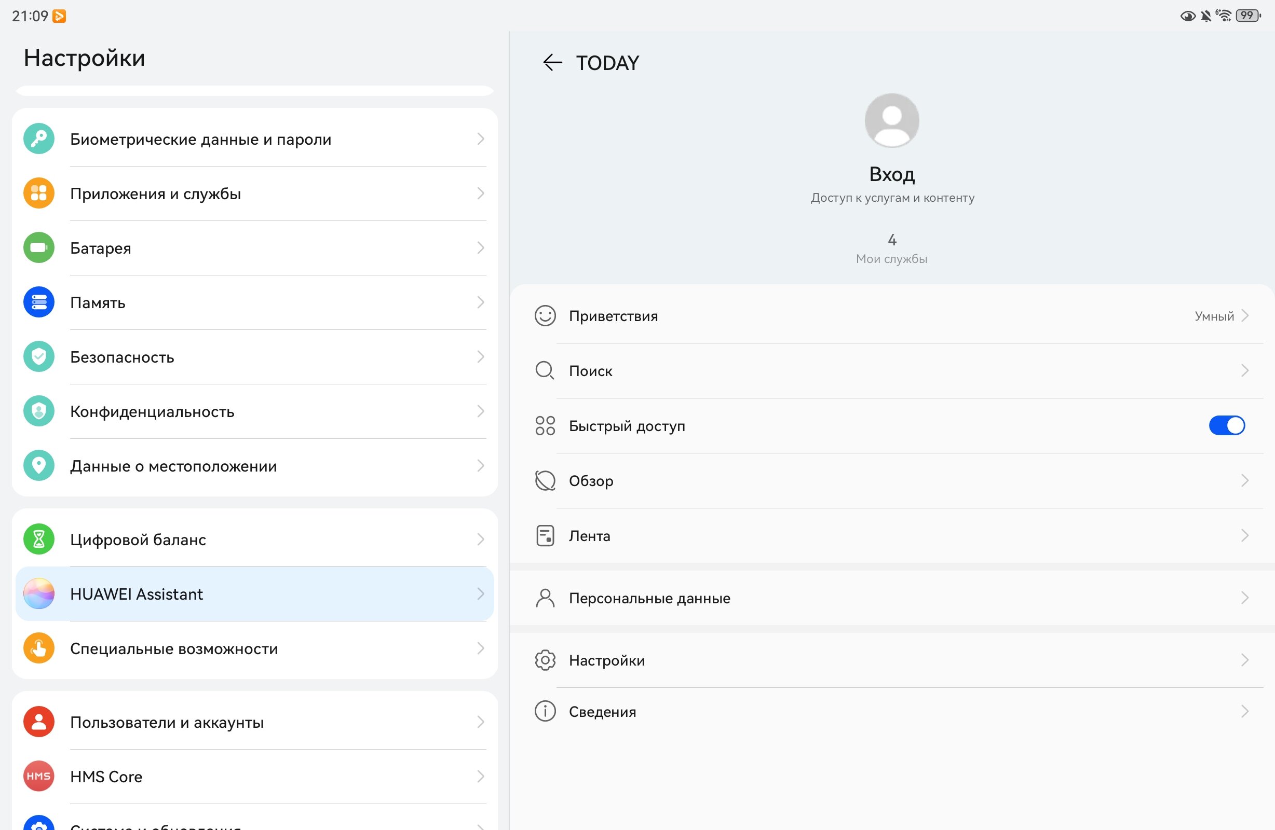Tap the hourglass icon for Цифровой баланс
Screen dimensions: 1275x830
(38, 539)
